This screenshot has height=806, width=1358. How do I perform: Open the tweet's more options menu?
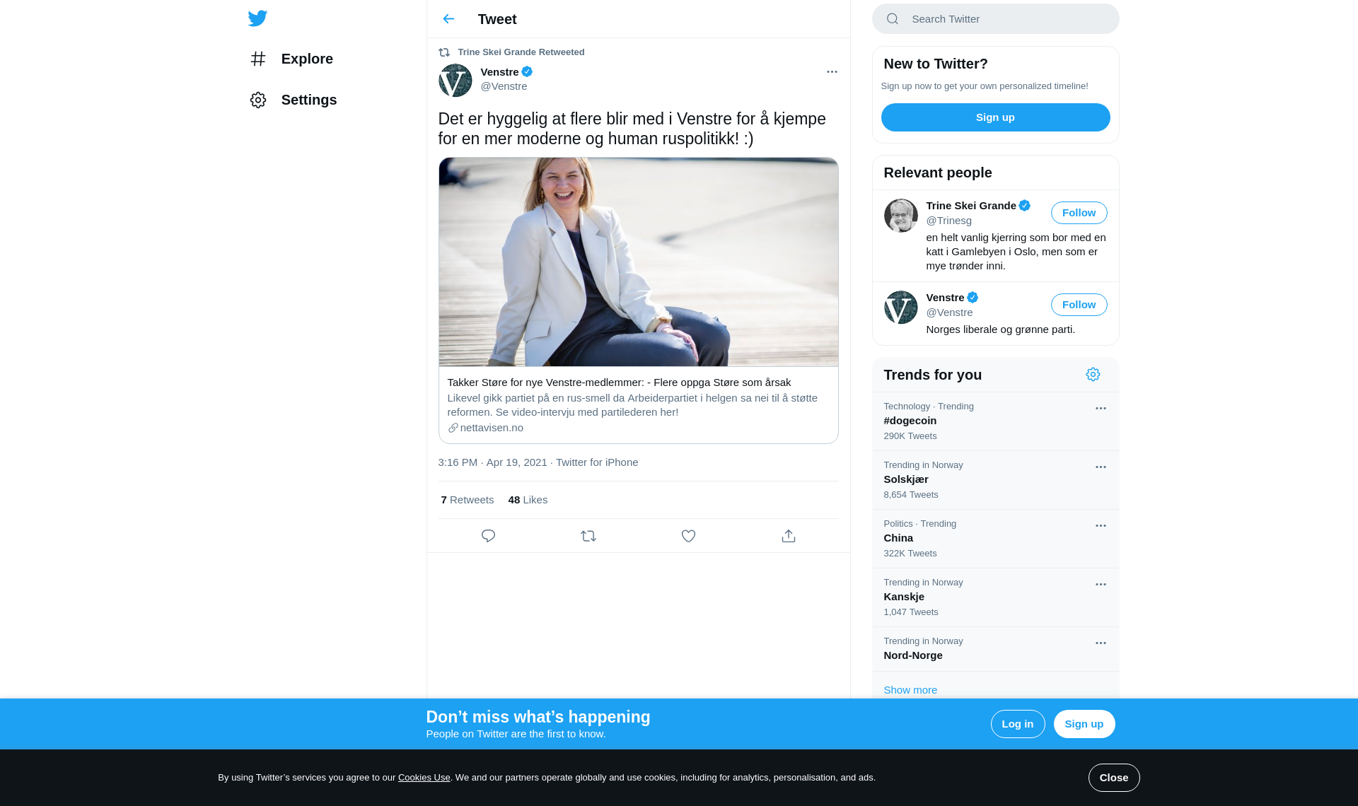point(832,72)
